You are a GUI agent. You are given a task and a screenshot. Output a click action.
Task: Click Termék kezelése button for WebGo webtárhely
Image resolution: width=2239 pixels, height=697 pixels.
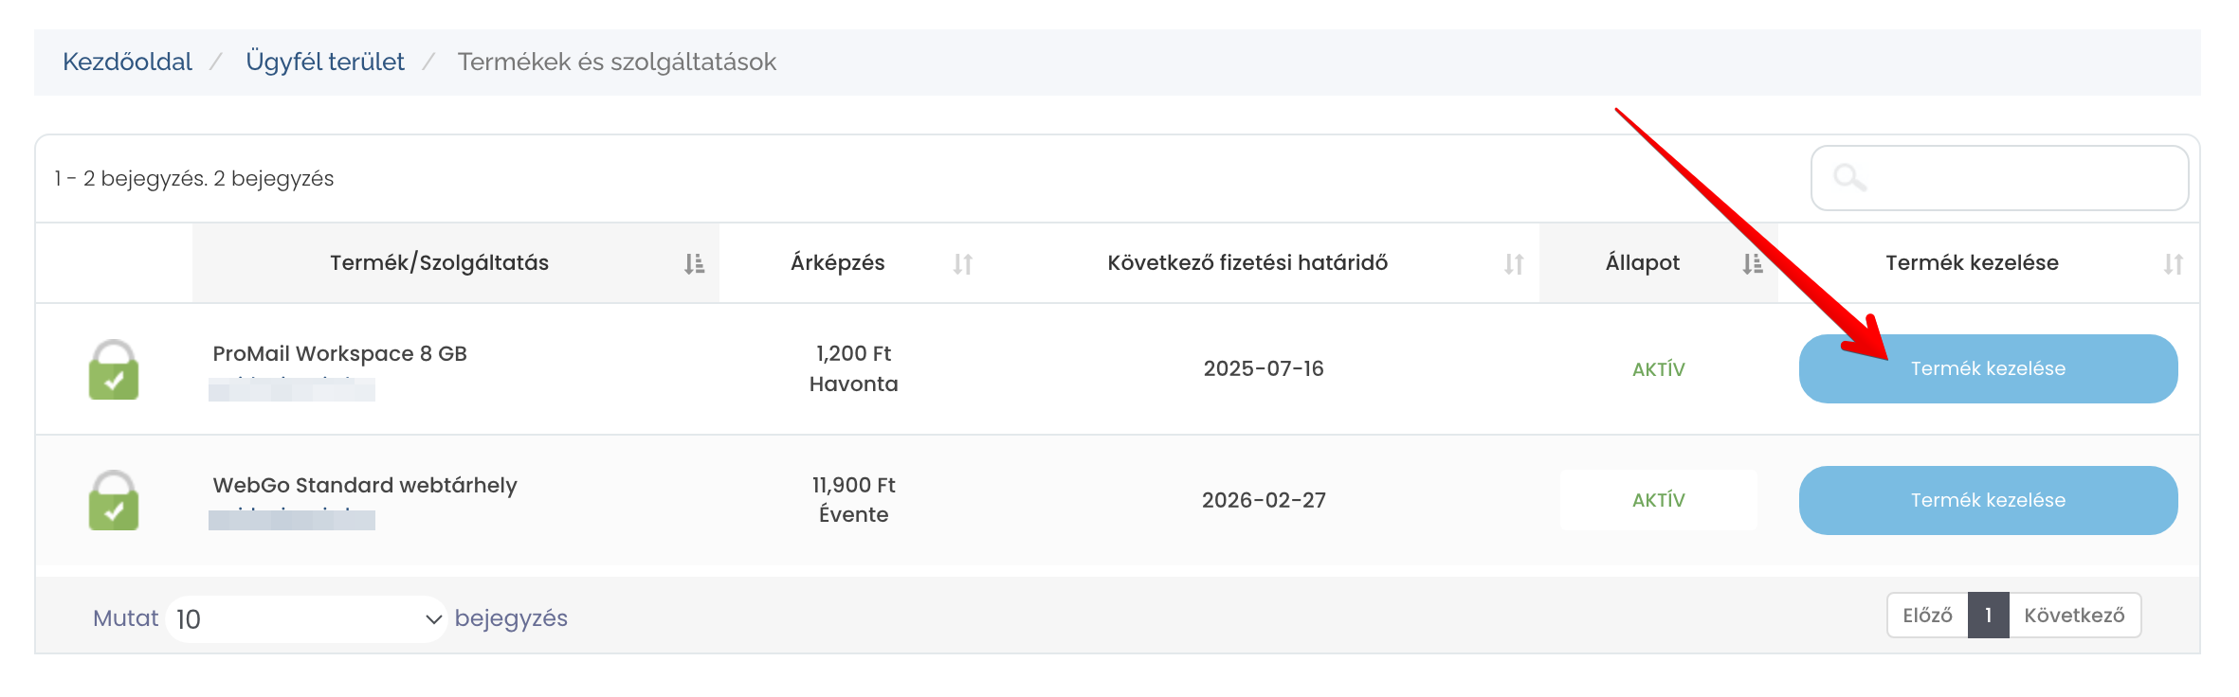pyautogui.click(x=1988, y=500)
